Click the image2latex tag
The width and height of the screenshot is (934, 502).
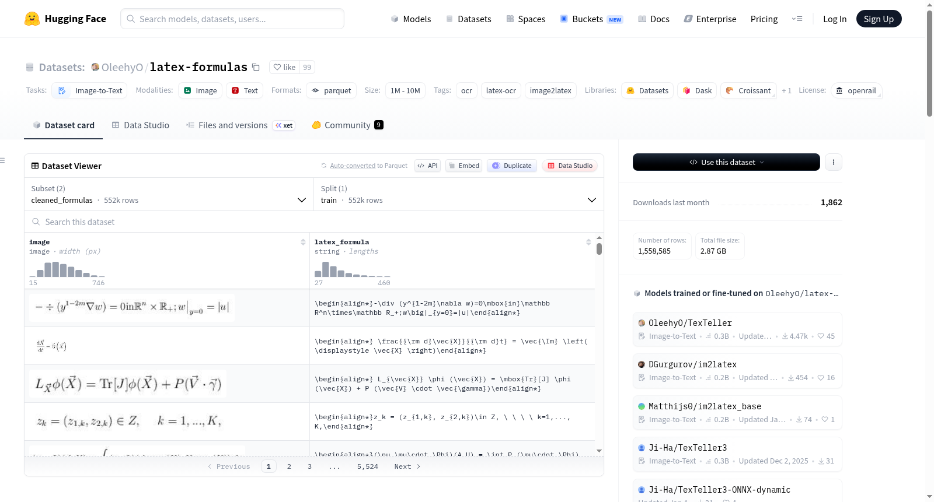pyautogui.click(x=550, y=90)
